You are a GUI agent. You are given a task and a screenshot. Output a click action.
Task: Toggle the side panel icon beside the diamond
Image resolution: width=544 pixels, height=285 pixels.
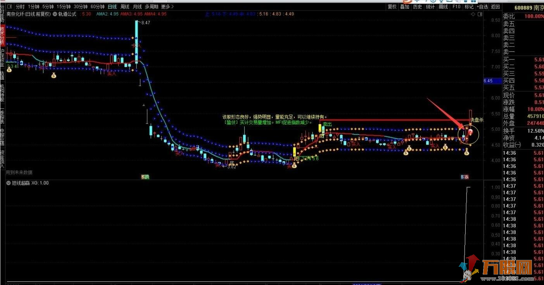tap(481, 14)
